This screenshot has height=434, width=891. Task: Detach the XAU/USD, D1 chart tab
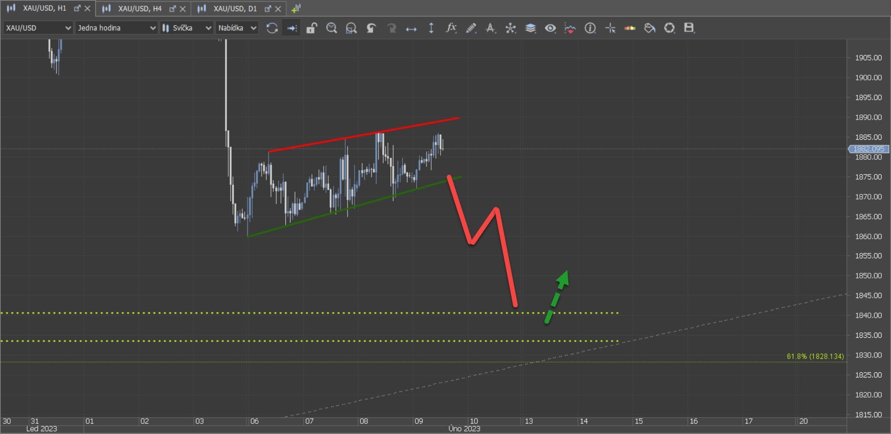click(x=268, y=8)
